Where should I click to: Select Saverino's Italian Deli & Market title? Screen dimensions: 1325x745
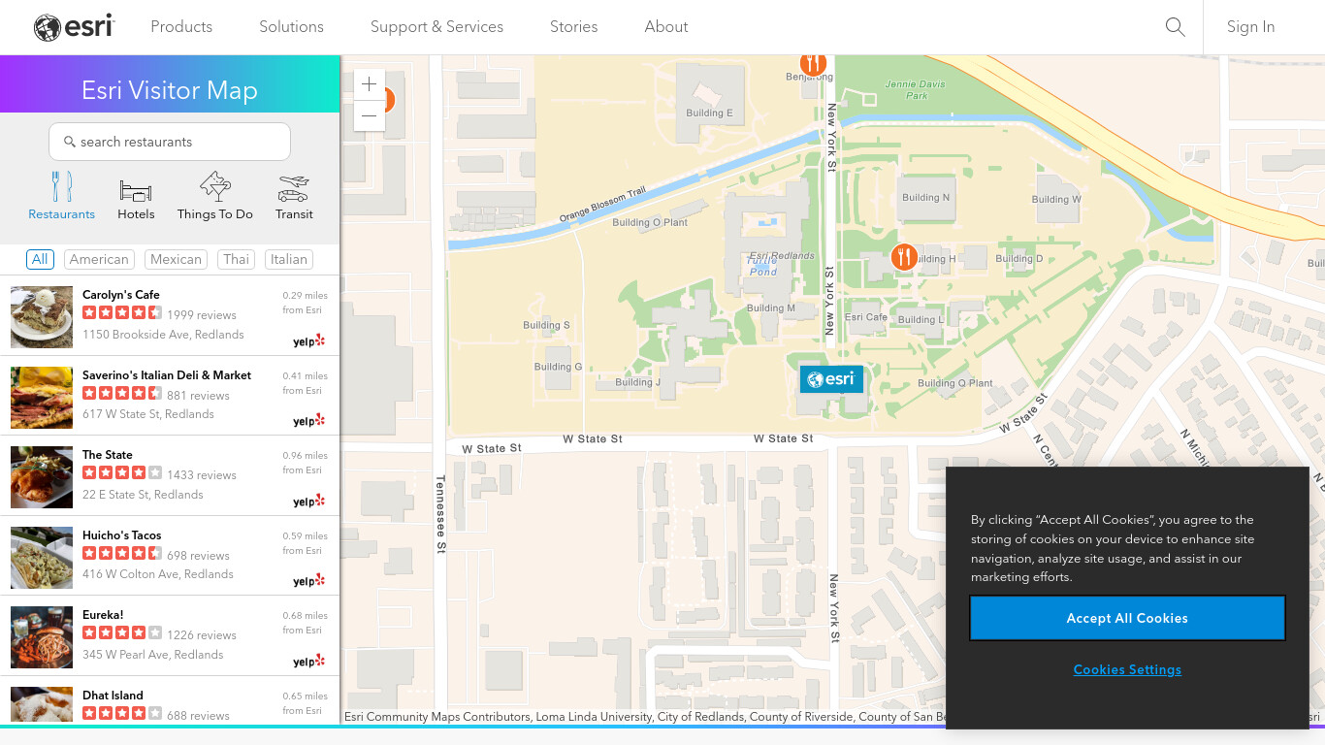click(167, 375)
